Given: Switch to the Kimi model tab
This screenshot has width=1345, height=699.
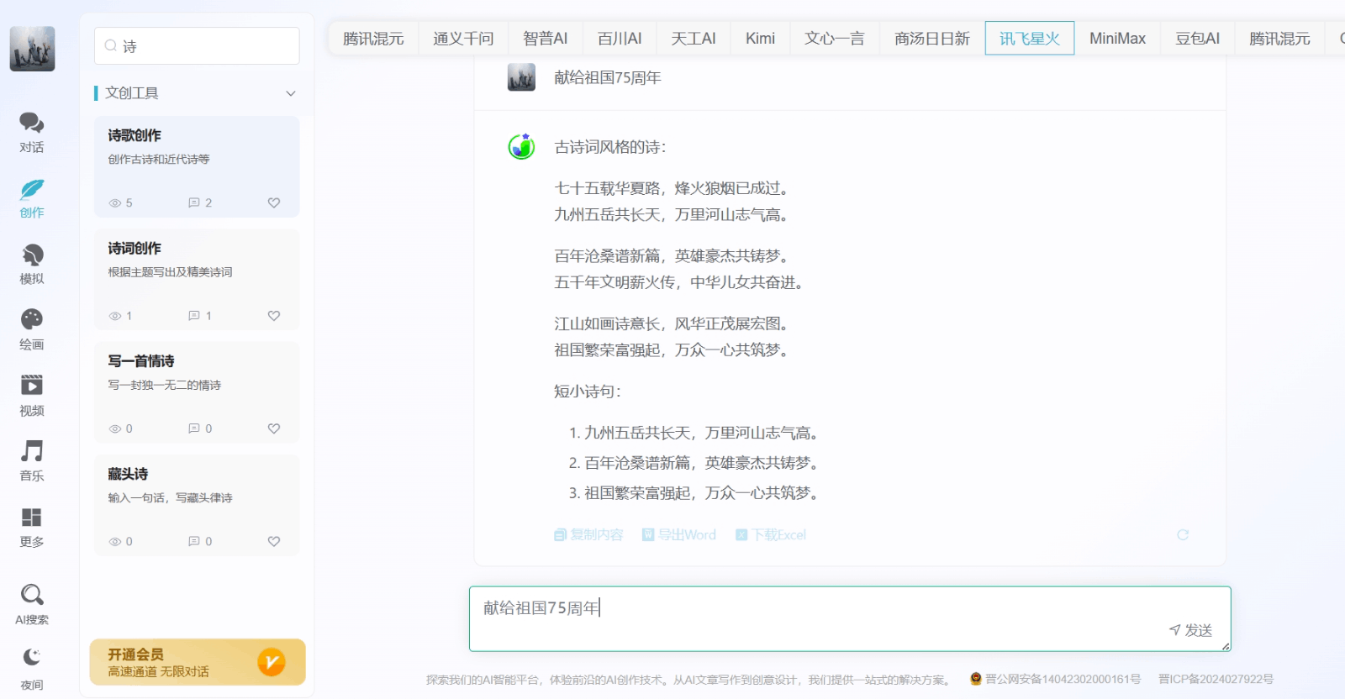Looking at the screenshot, I should coord(760,39).
